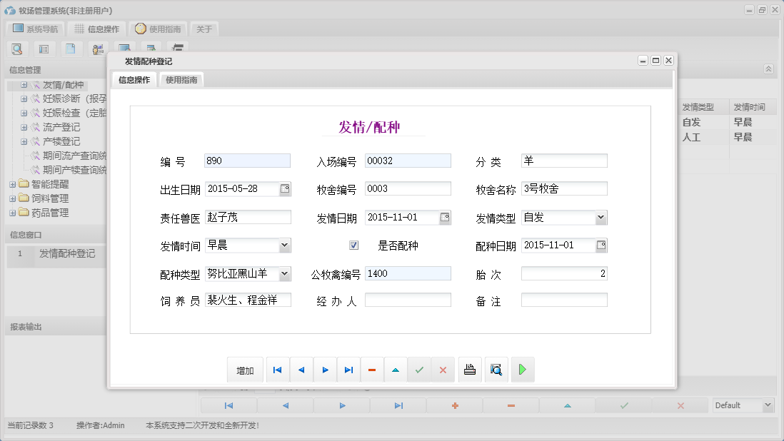
Task: Click the document report icon in the toolbar
Action: [71, 49]
